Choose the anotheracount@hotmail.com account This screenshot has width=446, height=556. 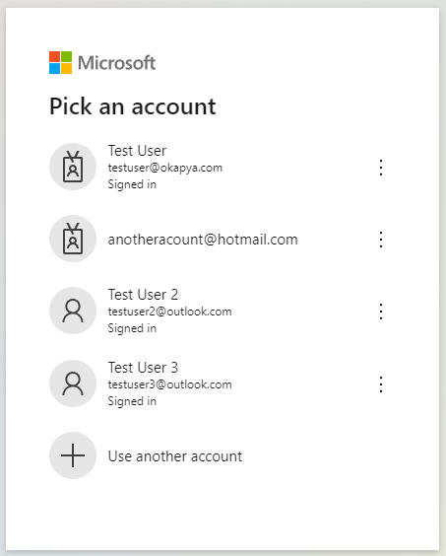click(x=203, y=240)
